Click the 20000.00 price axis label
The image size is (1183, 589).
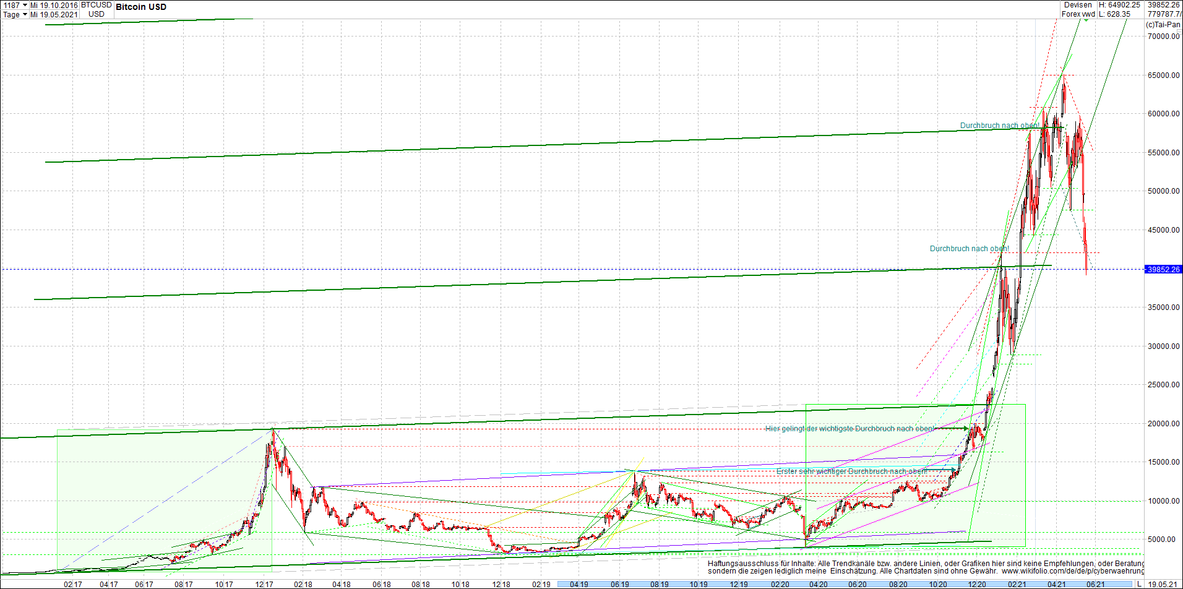tap(1163, 424)
